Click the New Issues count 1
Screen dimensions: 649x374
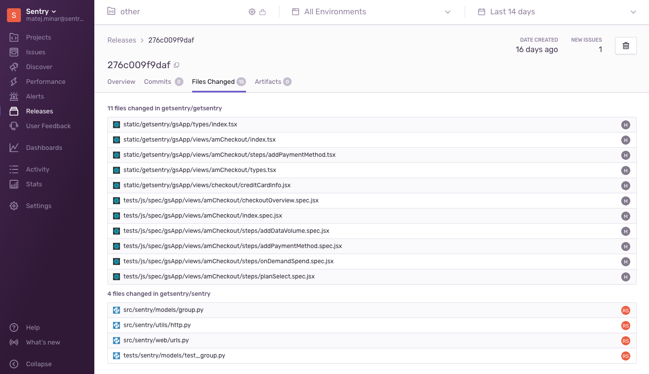600,50
